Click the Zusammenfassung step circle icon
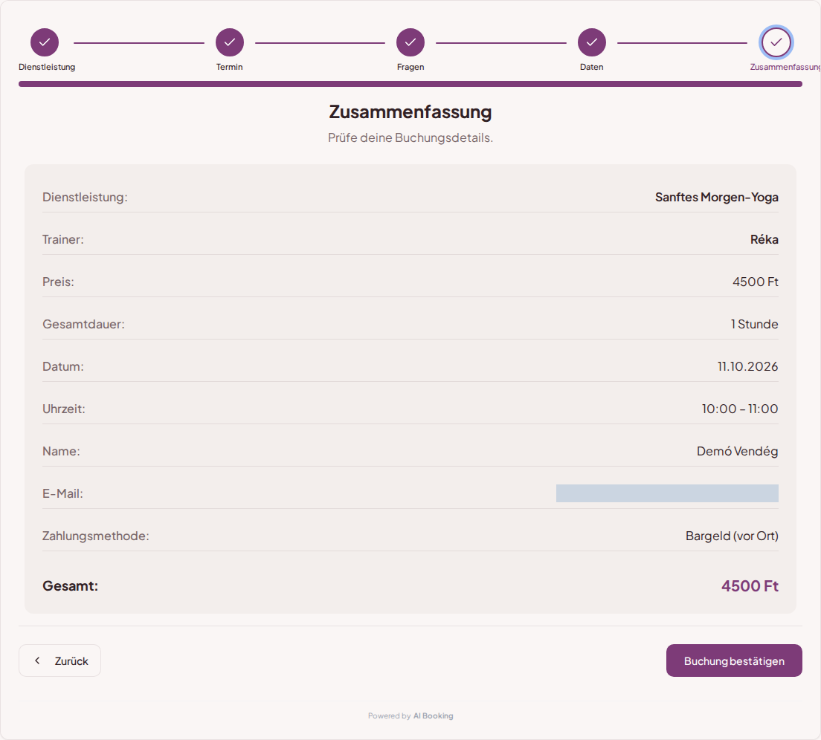821x740 pixels. pos(776,42)
